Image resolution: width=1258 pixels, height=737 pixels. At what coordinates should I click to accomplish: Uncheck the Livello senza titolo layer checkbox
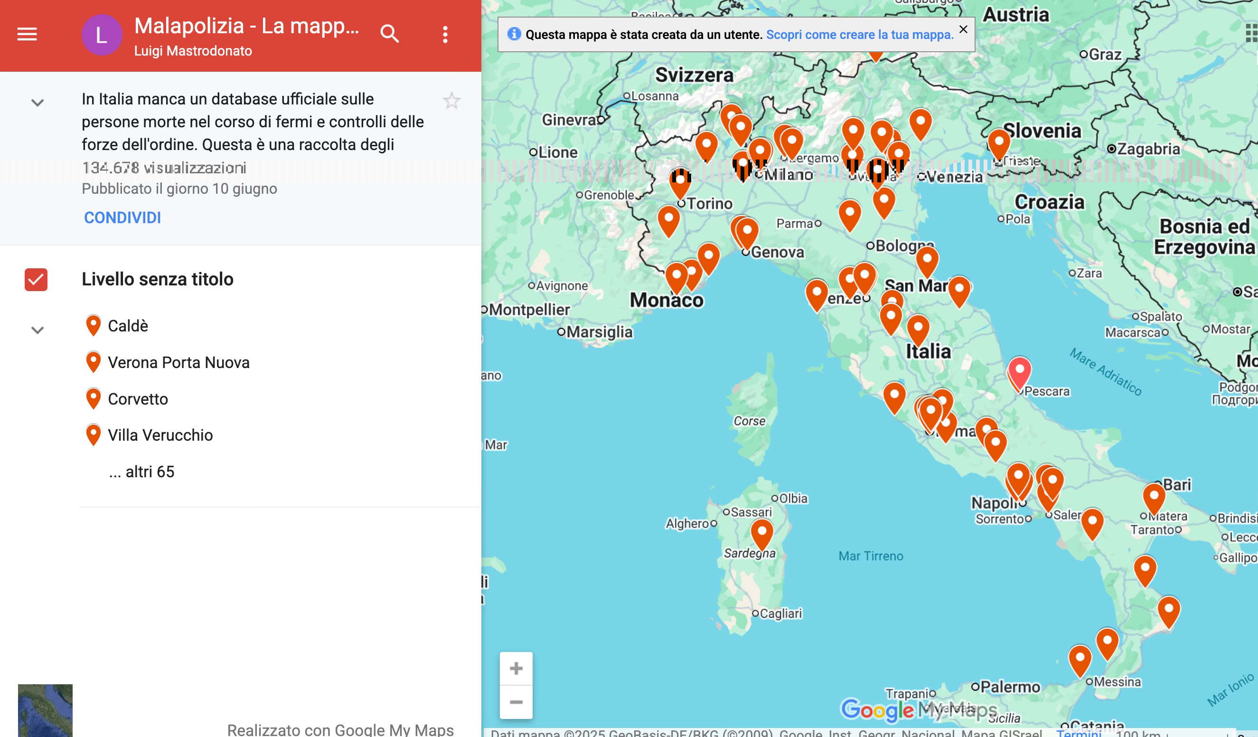tap(36, 279)
